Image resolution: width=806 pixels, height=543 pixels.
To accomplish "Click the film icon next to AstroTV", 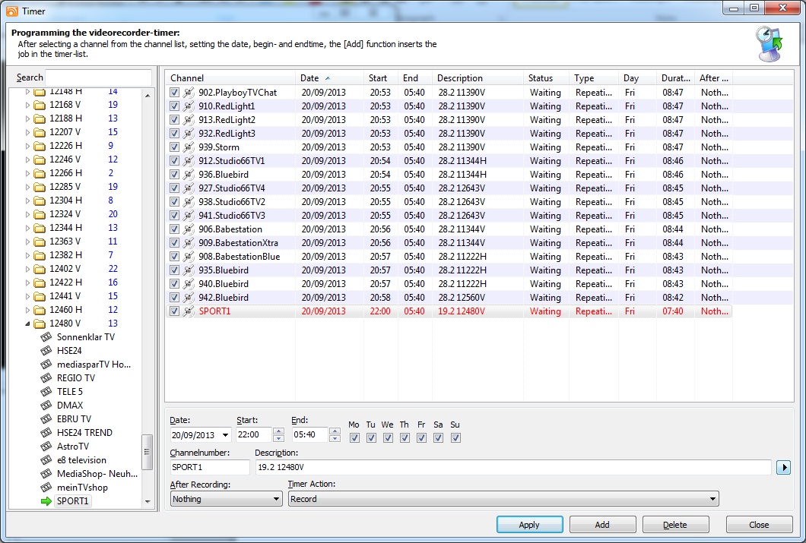I will point(46,447).
